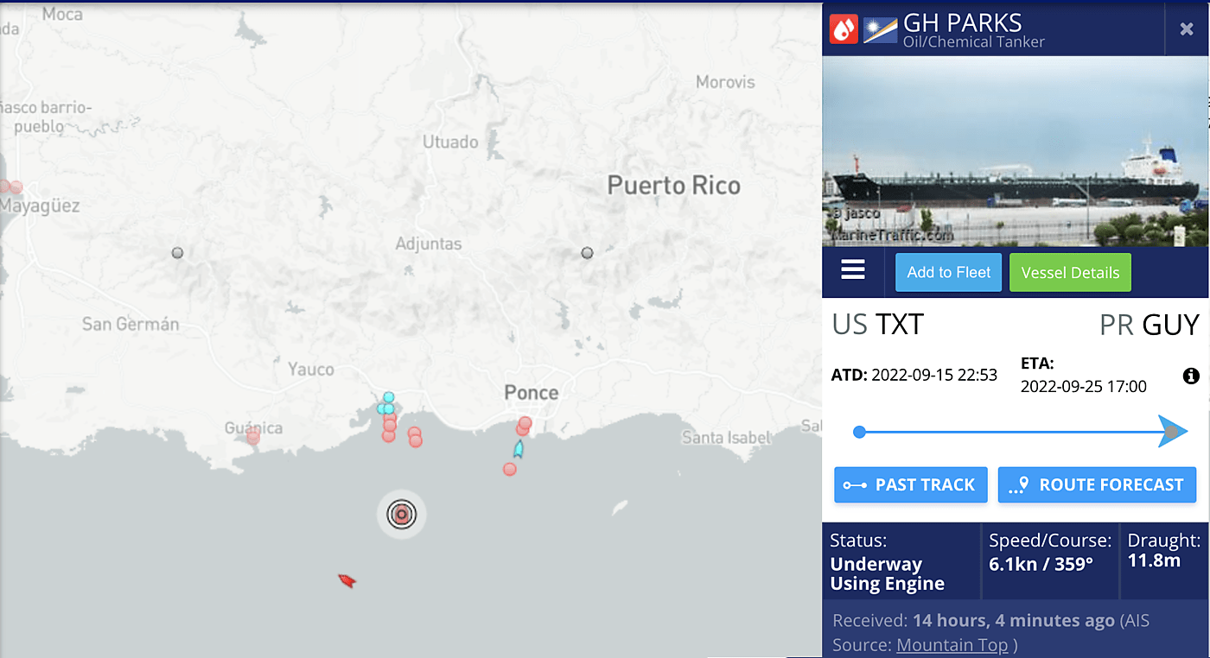Click the Marshall Islands flag icon

[x=880, y=29]
